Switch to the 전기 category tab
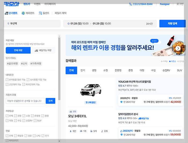Image resolution: width=188 pixels, height=143 pixels. point(83,70)
